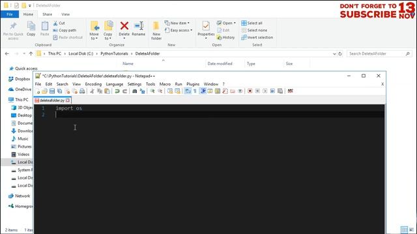Click the New file icon in Notepad++ toolbar

pyautogui.click(x=38, y=91)
